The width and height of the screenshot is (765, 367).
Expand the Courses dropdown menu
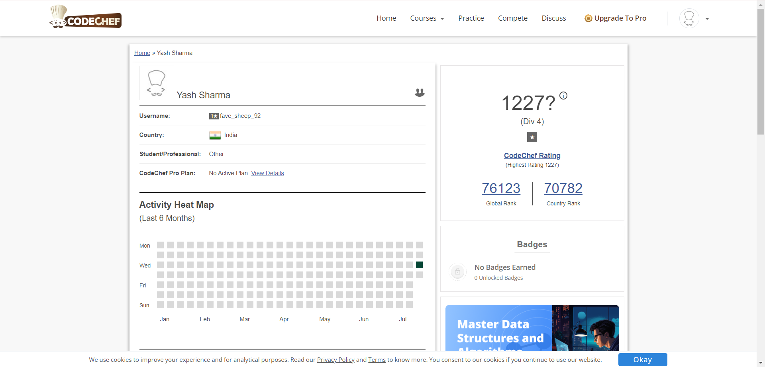(427, 18)
